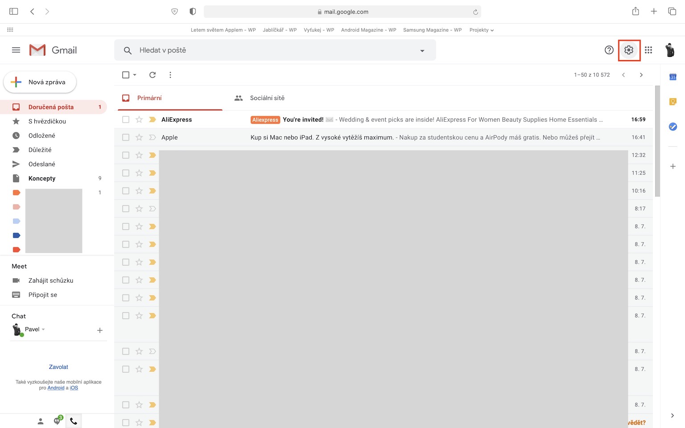Star the email received at 11:25
The image size is (685, 428).
(x=139, y=173)
